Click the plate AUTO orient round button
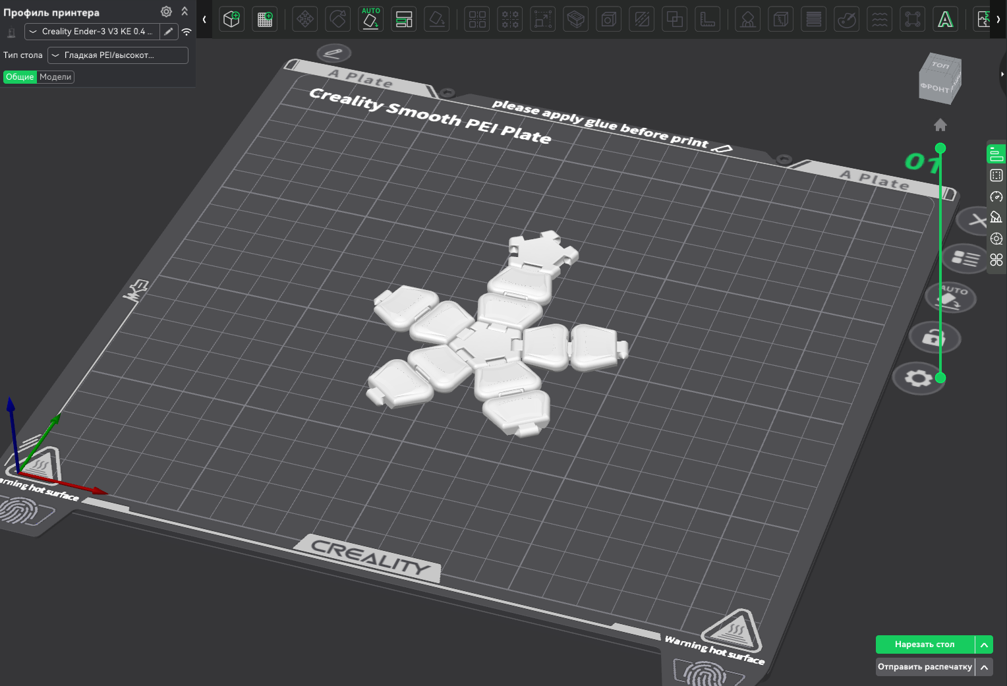The image size is (1007, 686). (x=950, y=297)
